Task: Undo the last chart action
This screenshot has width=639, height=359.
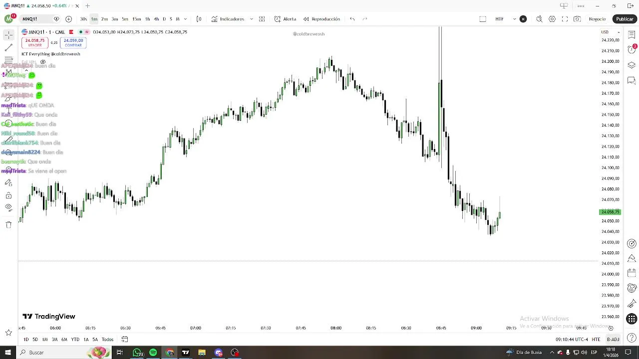Action: (352, 19)
